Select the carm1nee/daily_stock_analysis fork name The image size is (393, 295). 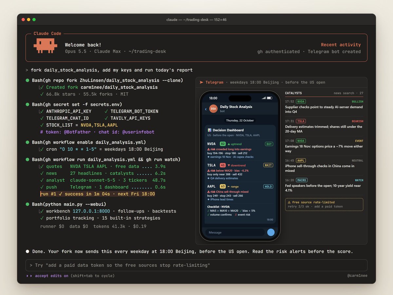click(x=119, y=87)
